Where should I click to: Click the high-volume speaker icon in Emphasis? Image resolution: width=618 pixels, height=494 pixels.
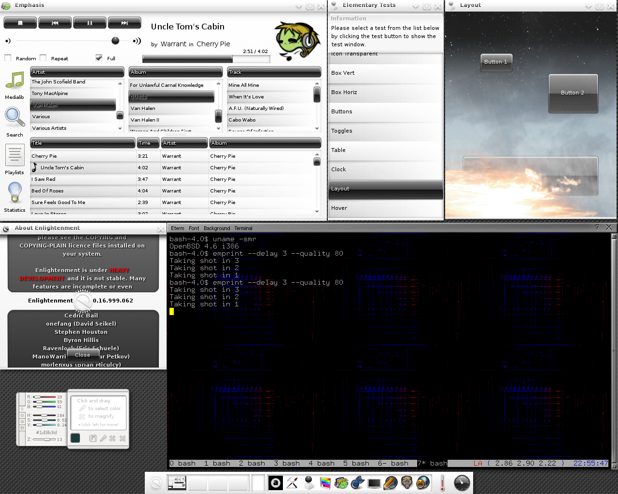(137, 41)
